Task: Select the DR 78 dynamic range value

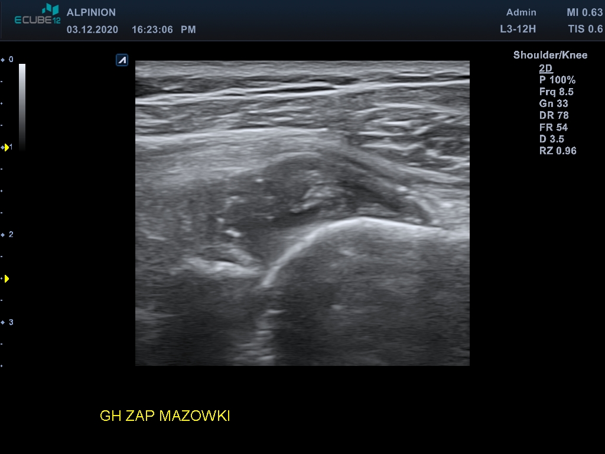Action: (554, 115)
